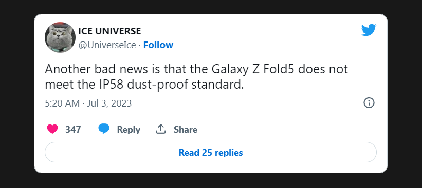Follow the @UniverseIce account
Screen dimensions: 422x188
point(158,45)
